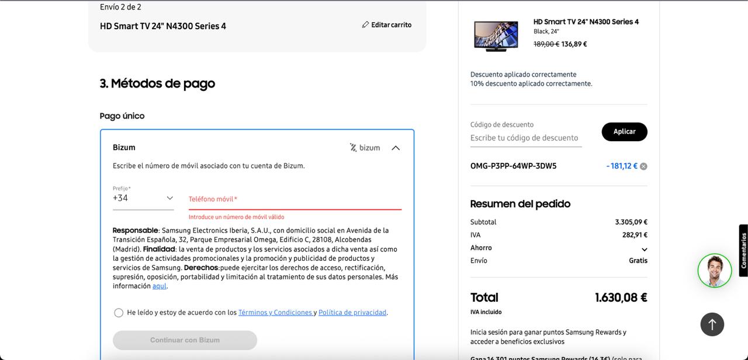This screenshot has height=360, width=748.
Task: Open the 'aquí' more information link
Action: click(x=160, y=286)
